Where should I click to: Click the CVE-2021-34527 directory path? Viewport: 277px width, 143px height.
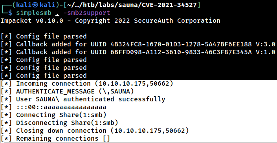click(169, 5)
